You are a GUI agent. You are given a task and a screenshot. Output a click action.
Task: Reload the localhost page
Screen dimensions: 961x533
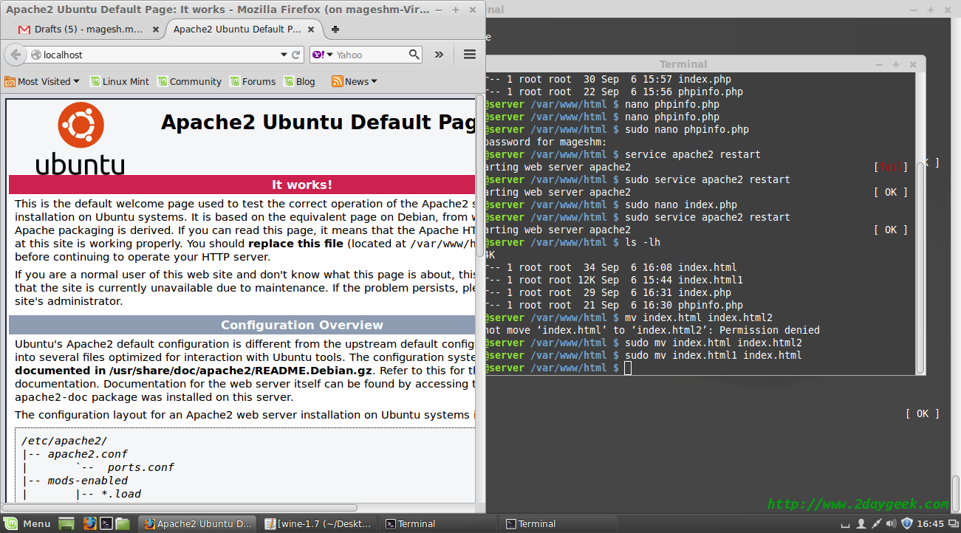pos(296,55)
